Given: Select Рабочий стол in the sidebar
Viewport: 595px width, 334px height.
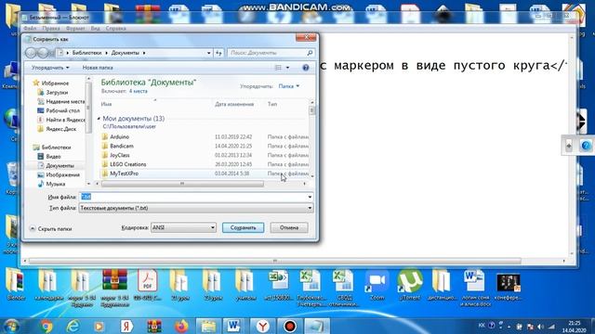Looking at the screenshot, I should tap(59, 110).
